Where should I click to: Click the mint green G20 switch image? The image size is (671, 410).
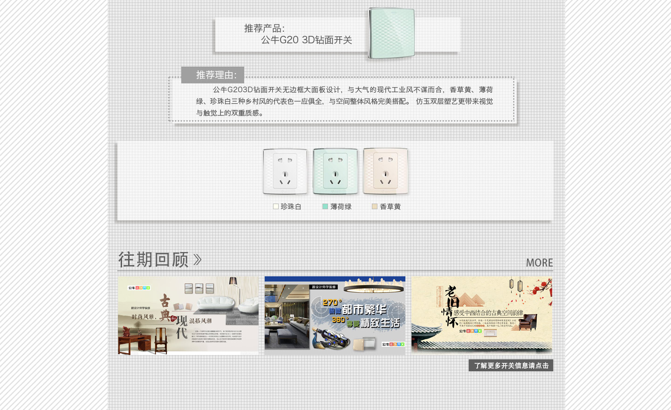pyautogui.click(x=391, y=33)
